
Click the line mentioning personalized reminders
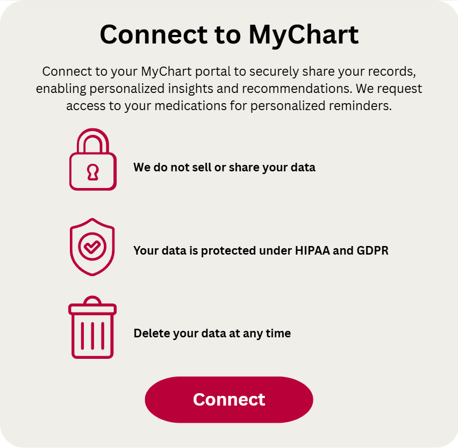point(228,106)
